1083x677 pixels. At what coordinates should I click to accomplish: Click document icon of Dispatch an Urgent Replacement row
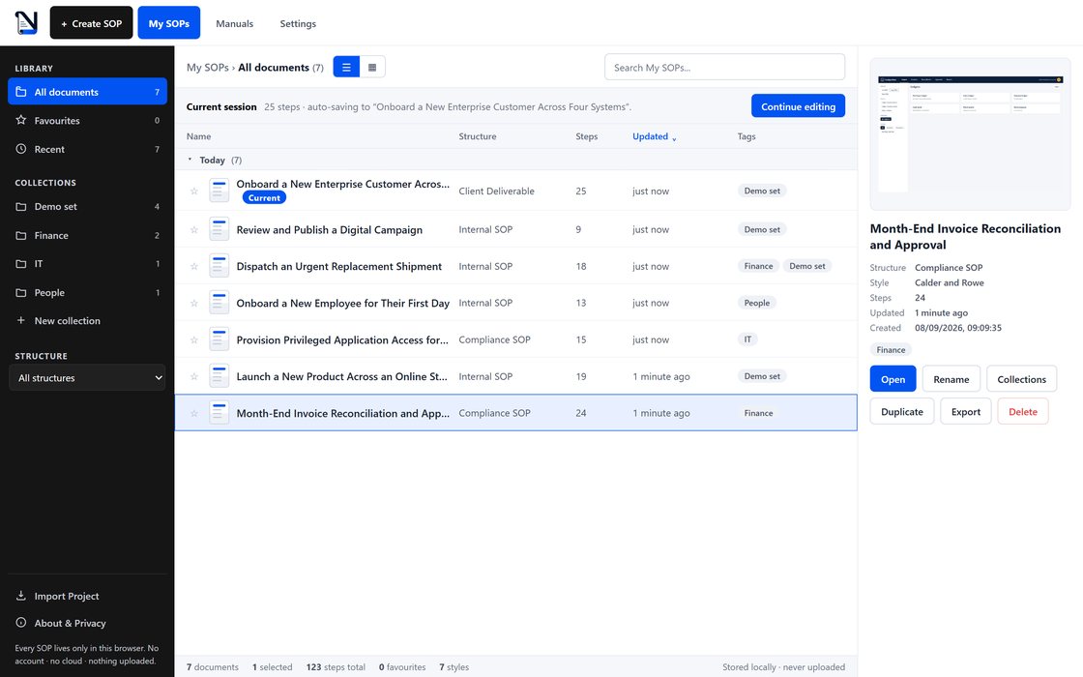[219, 266]
